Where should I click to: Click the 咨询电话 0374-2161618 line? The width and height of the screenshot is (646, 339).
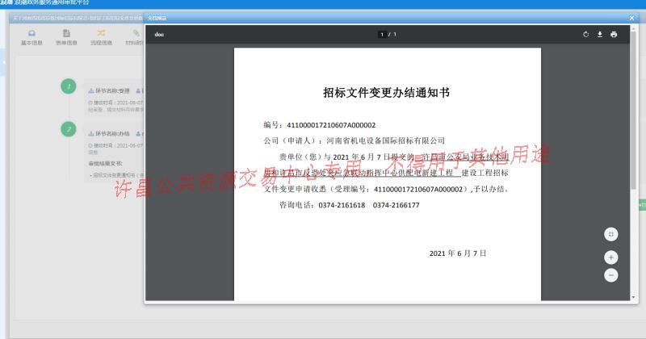point(350,205)
